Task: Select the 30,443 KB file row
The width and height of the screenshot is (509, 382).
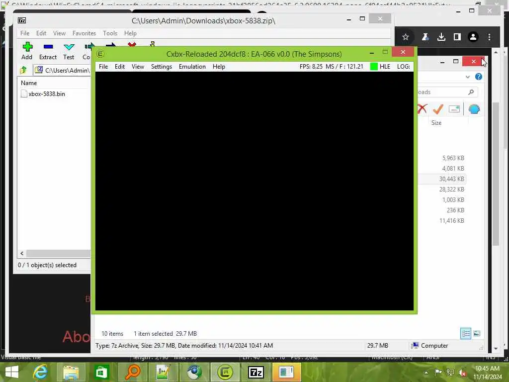Action: coord(442,179)
